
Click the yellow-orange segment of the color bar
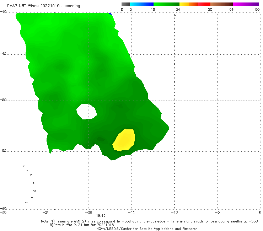[x=188, y=4]
